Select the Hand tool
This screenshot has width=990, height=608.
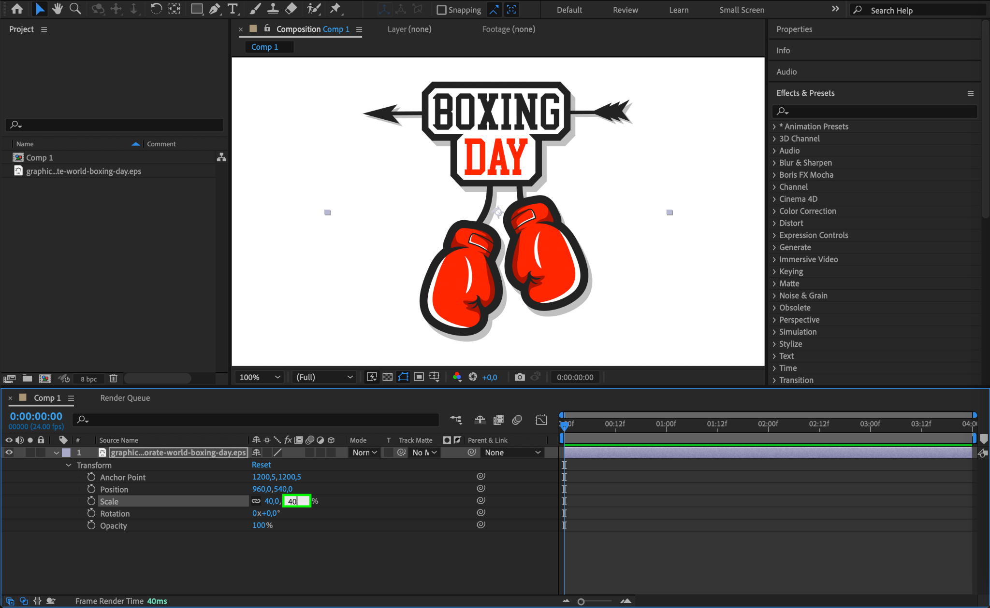point(58,9)
